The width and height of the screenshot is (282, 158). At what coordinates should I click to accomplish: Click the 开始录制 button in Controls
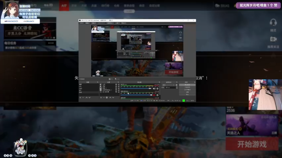click(188, 87)
